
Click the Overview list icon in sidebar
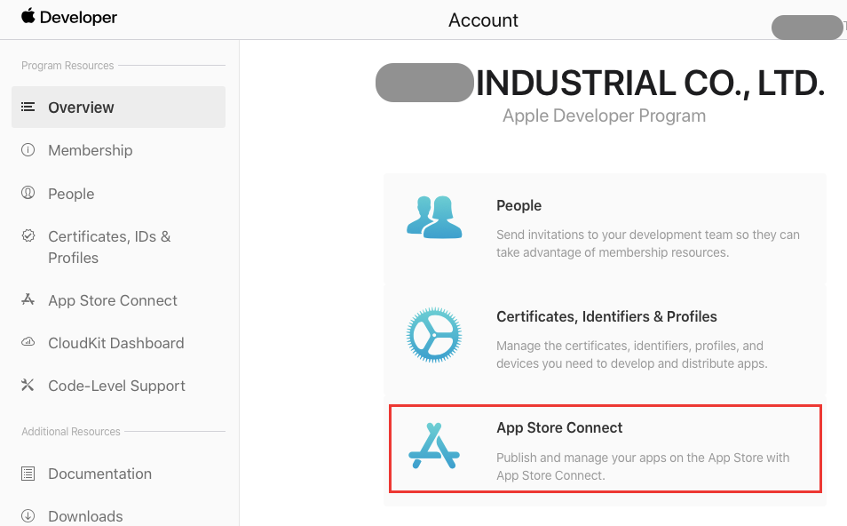click(x=28, y=107)
